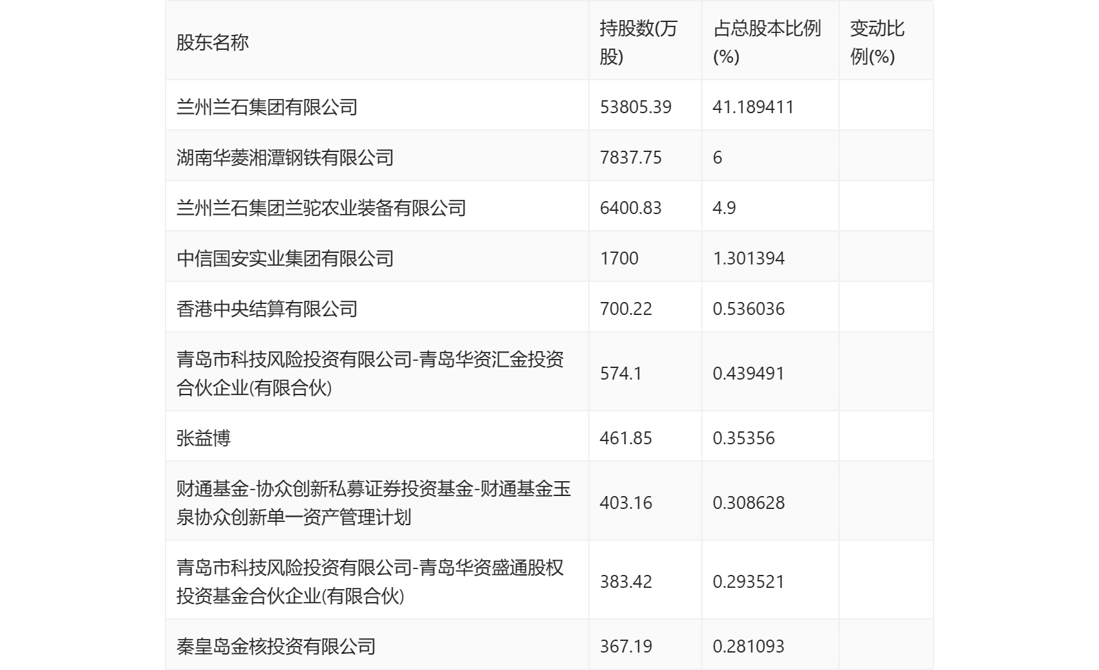Select 兰州兰石集团兰驼农业装备有限公司 row name

321,208
